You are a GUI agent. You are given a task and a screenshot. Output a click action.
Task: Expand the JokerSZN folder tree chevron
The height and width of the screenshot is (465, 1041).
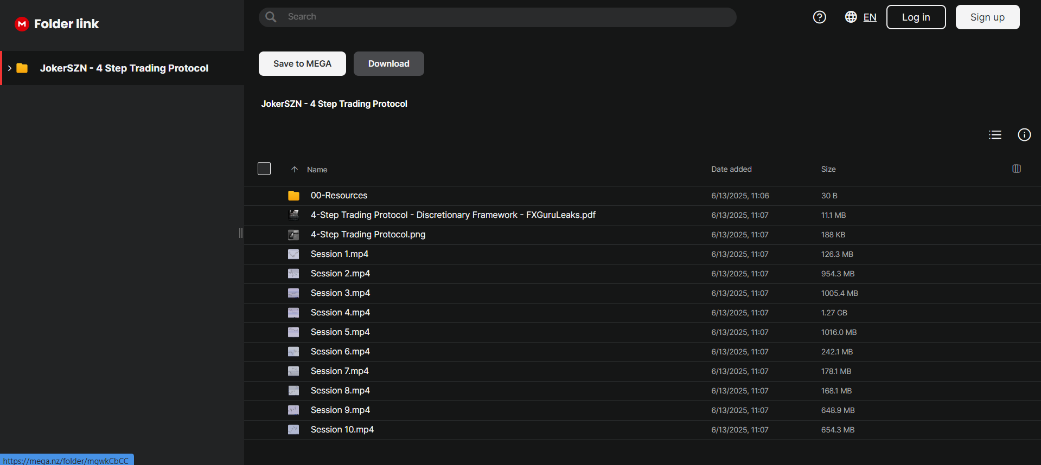10,68
